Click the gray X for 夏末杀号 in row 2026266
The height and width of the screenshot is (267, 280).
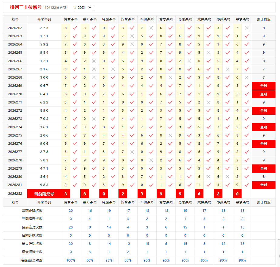pyautogui.click(x=189, y=61)
